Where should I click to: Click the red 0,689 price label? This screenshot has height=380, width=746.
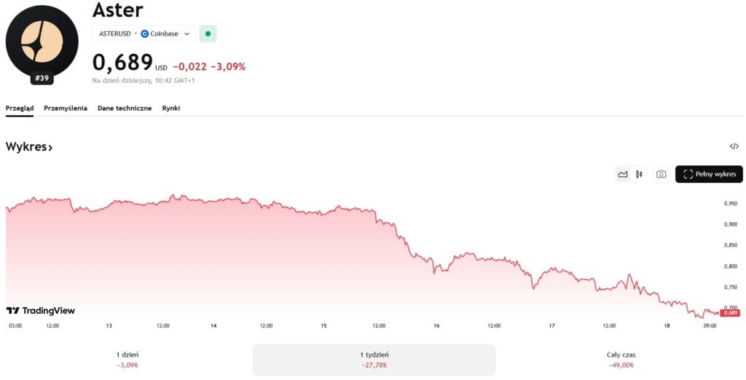[x=729, y=312]
